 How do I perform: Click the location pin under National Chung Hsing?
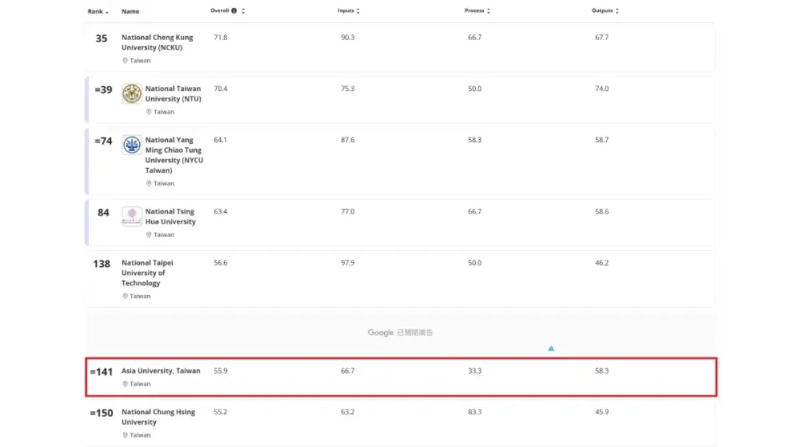click(x=124, y=436)
